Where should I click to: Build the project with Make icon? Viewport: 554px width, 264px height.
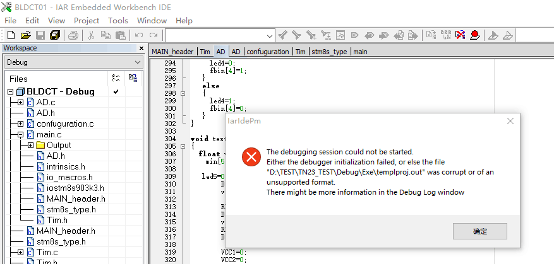pyautogui.click(x=446, y=35)
